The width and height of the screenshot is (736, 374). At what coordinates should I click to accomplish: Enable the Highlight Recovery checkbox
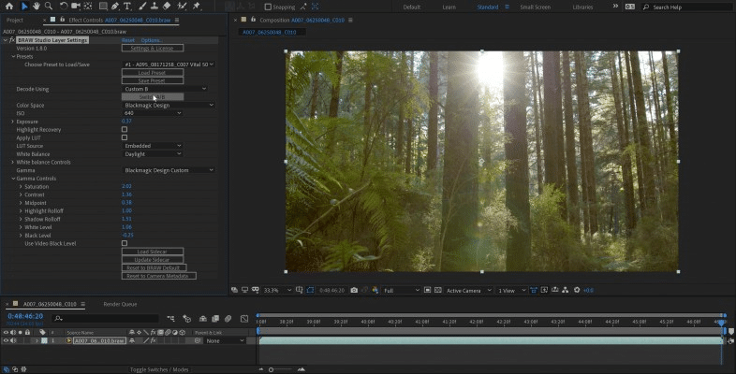click(x=125, y=129)
